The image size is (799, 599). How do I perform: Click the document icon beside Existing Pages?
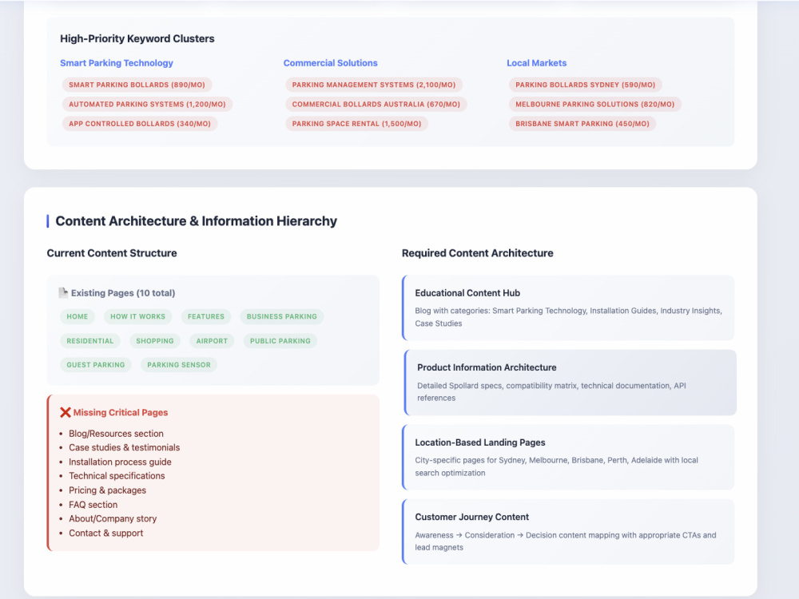[x=63, y=293]
